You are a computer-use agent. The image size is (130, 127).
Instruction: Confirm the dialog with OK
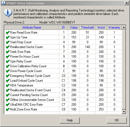[117, 120]
